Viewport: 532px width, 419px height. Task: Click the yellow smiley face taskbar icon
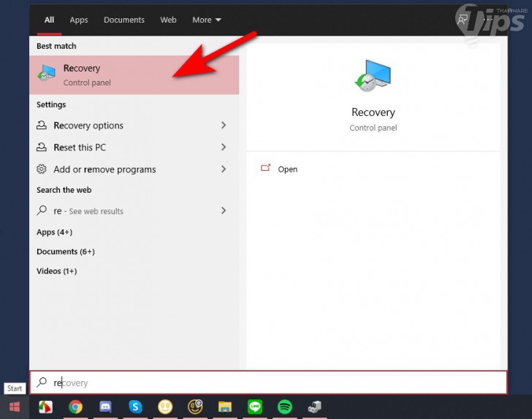tap(165, 407)
